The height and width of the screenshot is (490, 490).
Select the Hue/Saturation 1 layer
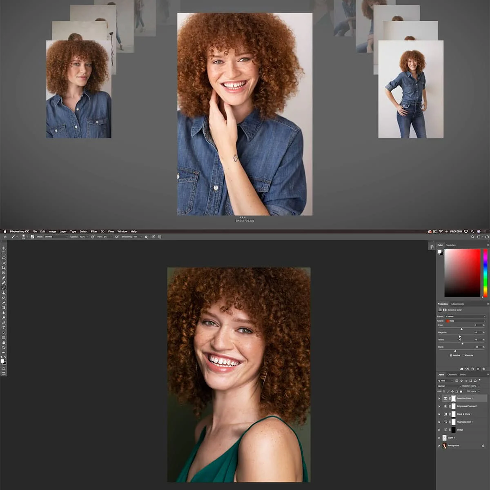pyautogui.click(x=465, y=422)
